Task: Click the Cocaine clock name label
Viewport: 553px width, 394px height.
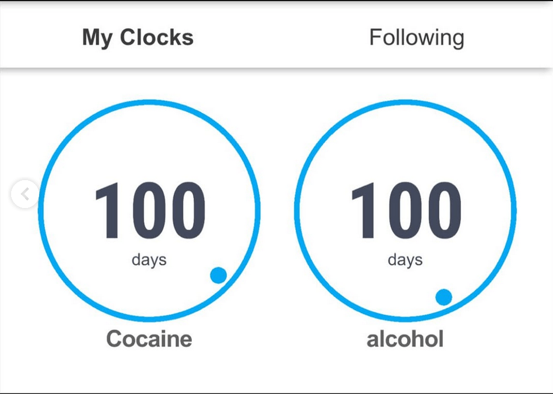Action: point(149,339)
